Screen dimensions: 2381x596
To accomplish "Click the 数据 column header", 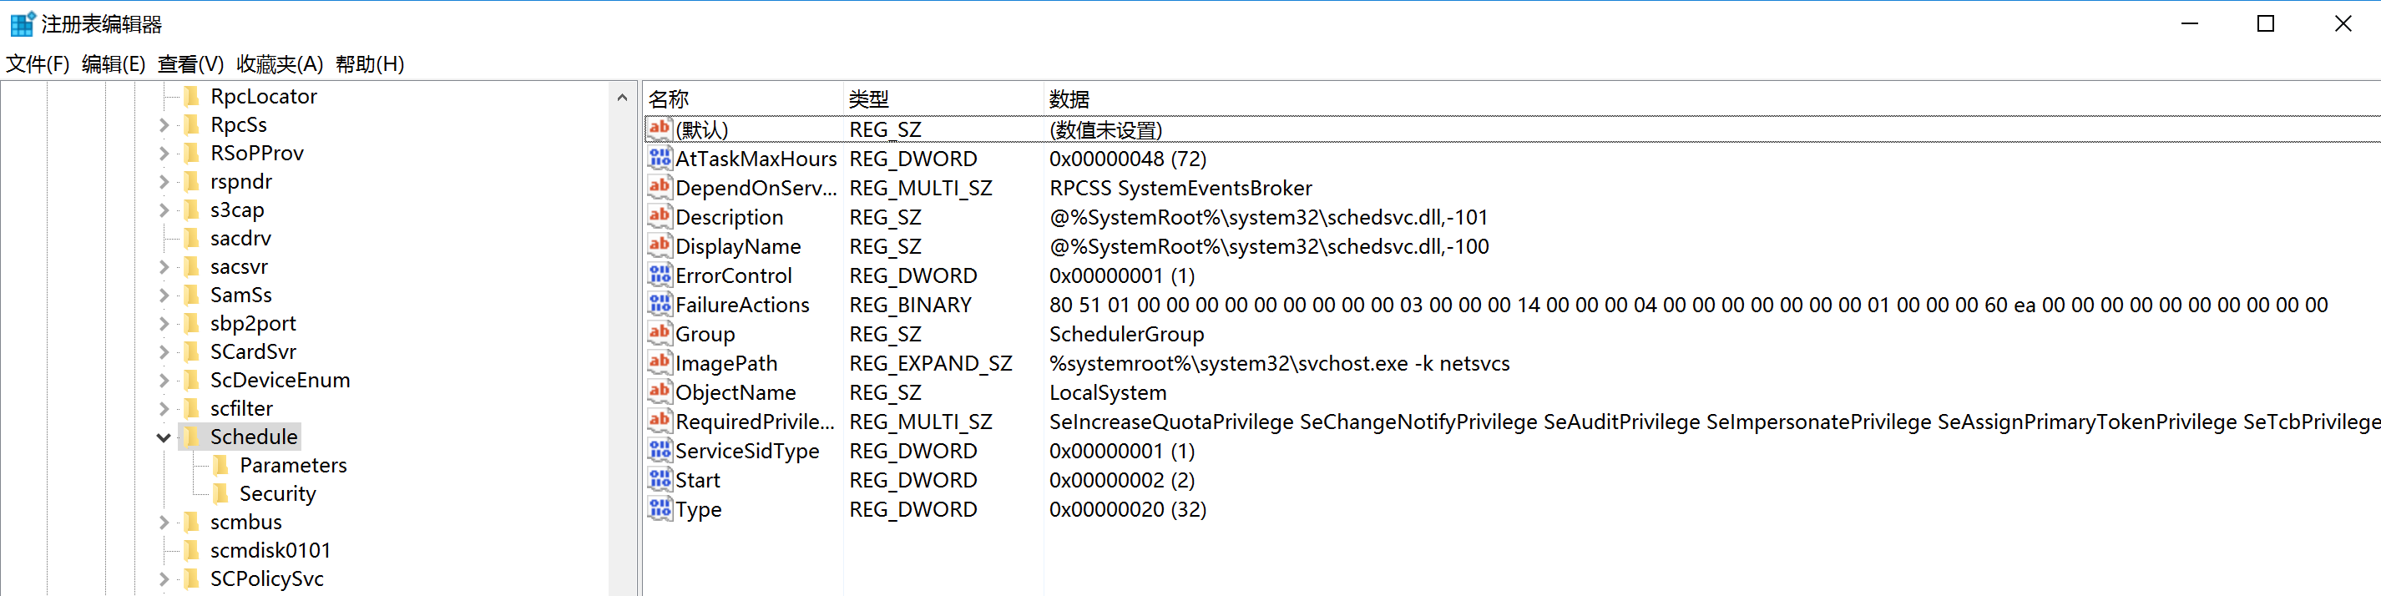I will [1069, 98].
